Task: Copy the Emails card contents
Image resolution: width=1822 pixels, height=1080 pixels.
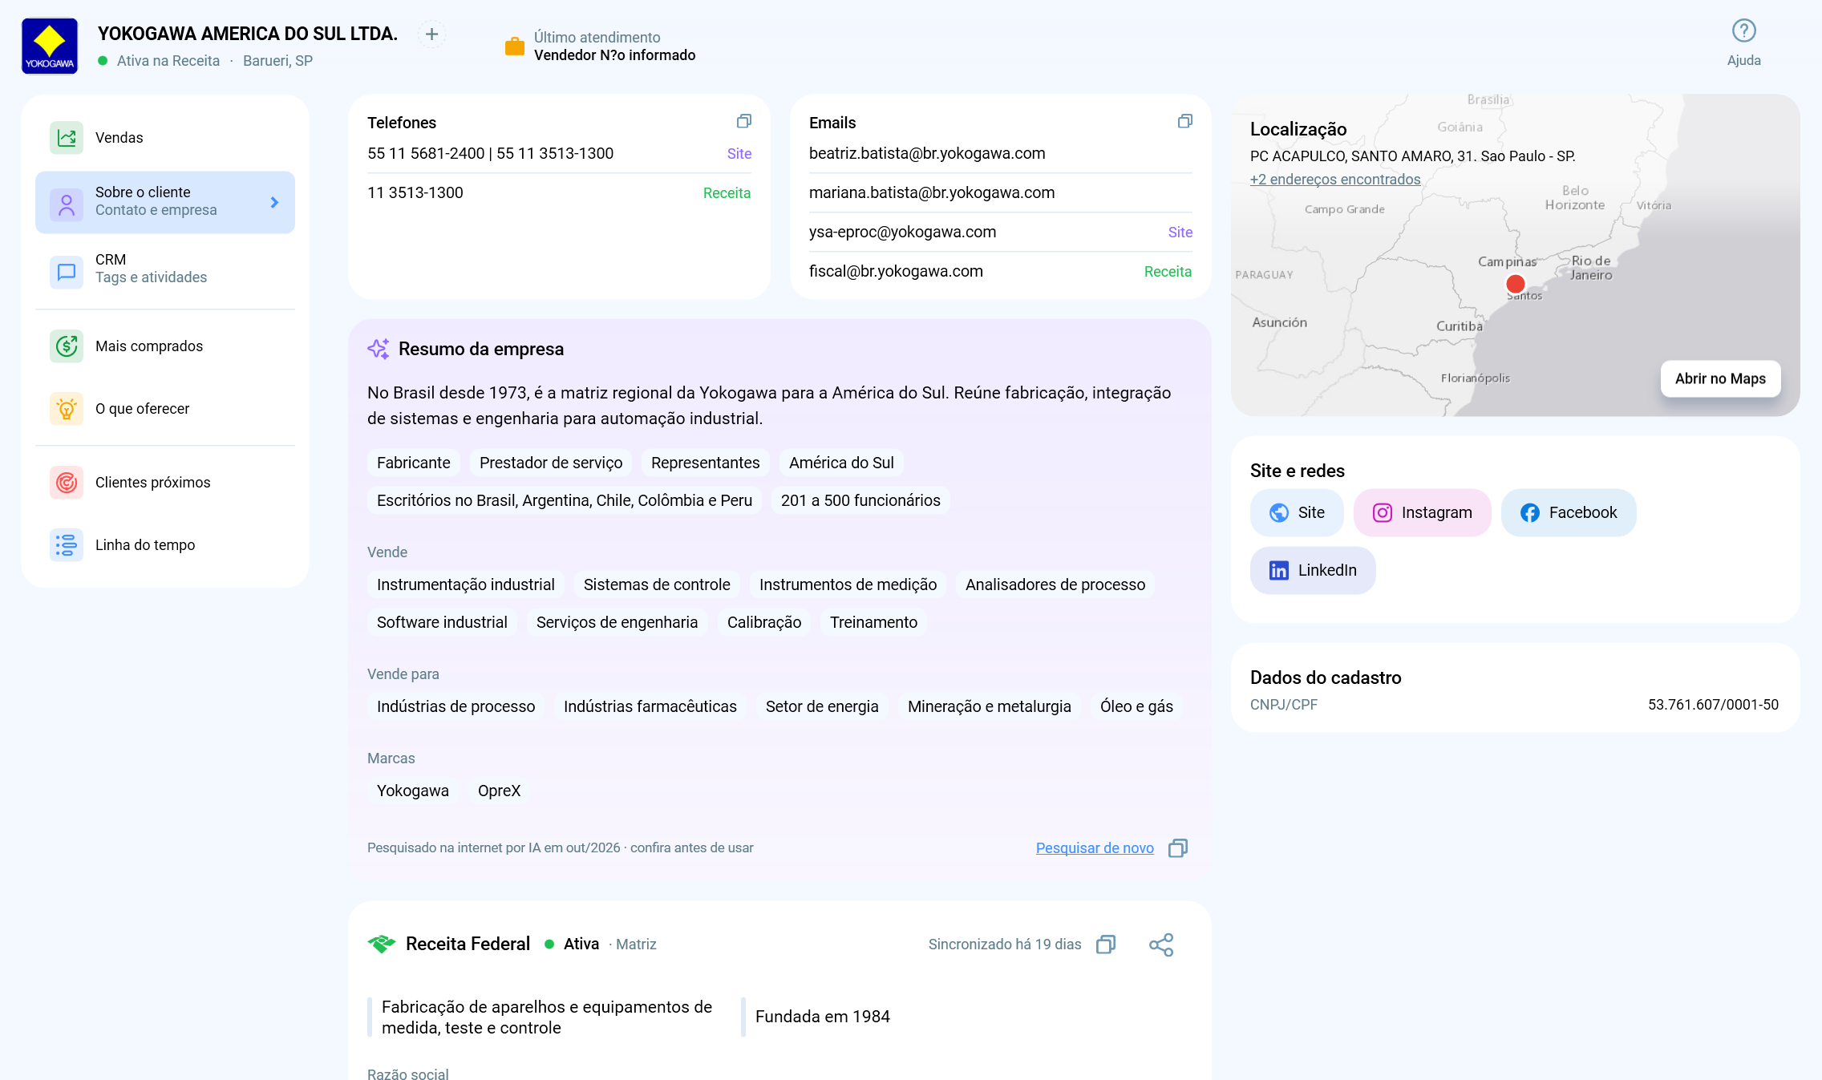Action: tap(1184, 122)
